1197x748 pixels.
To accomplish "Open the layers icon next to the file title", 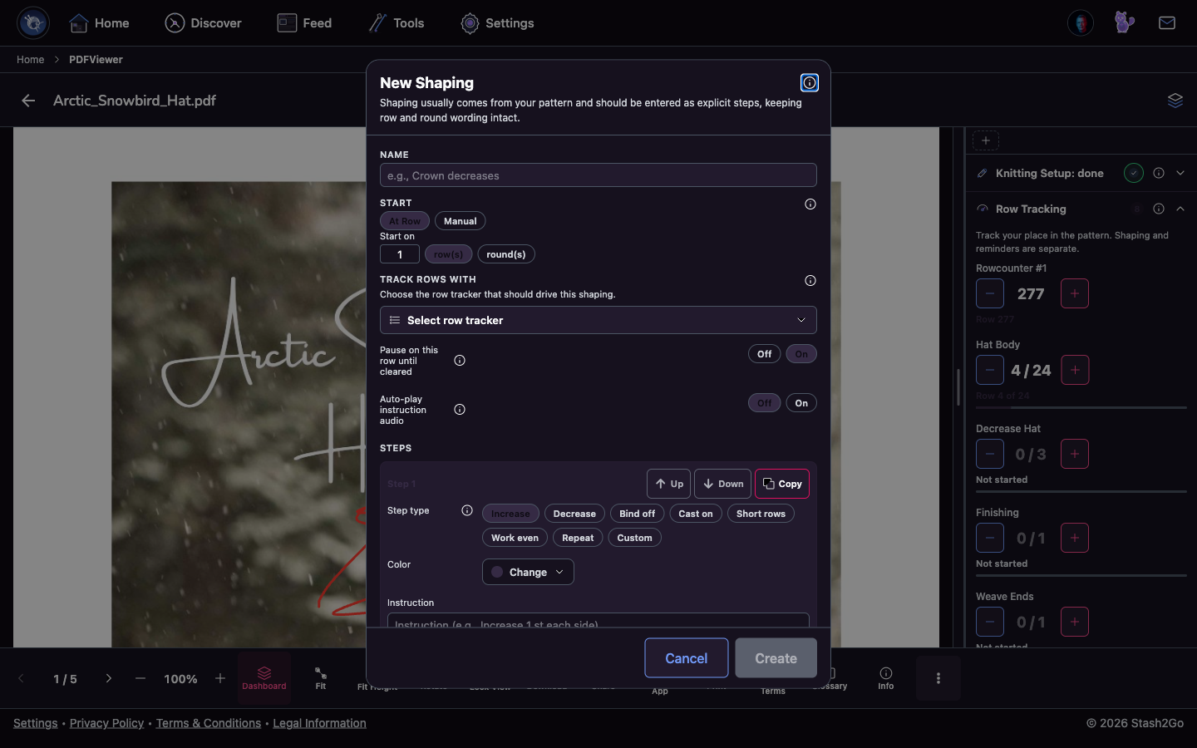I will [x=1175, y=101].
